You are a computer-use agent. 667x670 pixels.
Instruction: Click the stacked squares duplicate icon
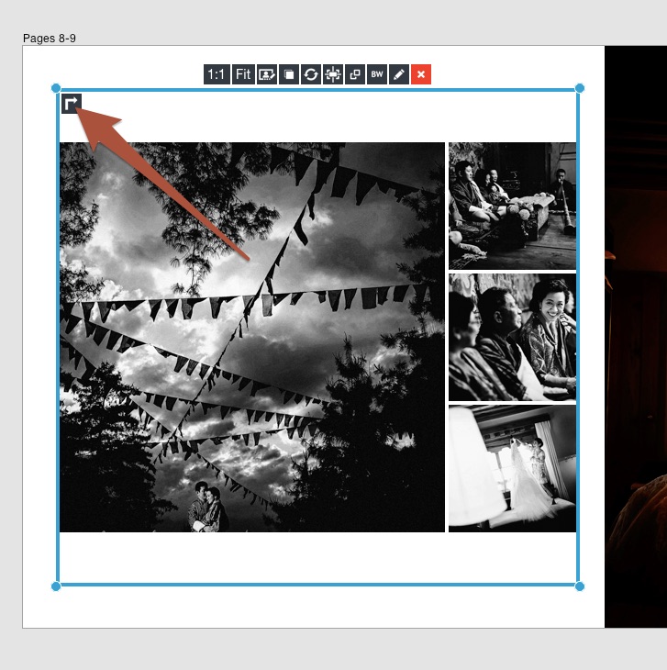pos(289,74)
